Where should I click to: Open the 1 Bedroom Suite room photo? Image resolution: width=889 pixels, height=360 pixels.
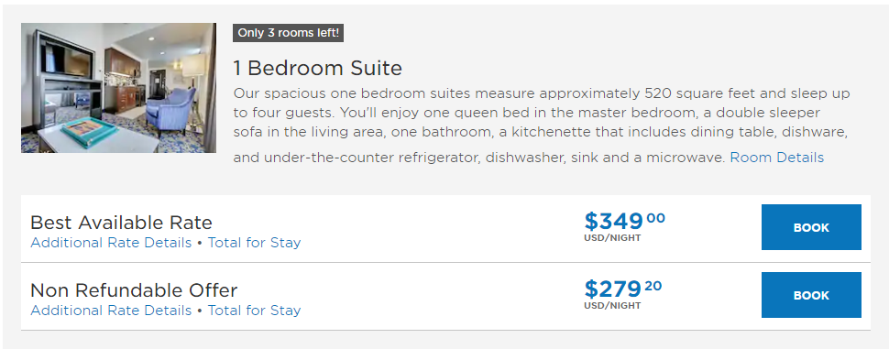(x=118, y=88)
